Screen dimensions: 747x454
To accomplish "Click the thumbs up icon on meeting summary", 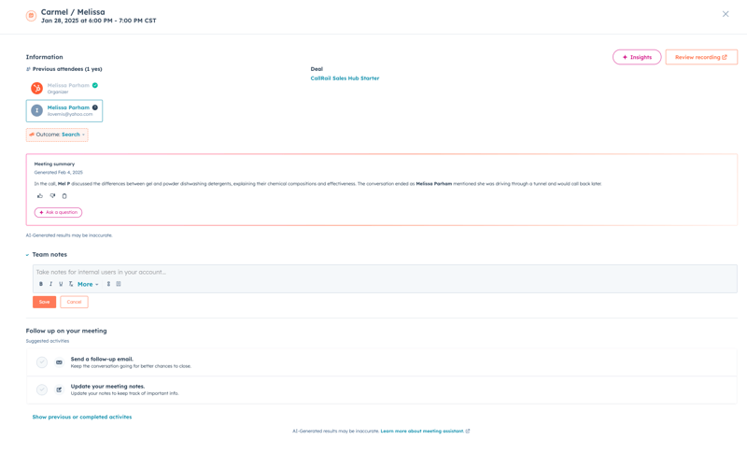I will [40, 196].
